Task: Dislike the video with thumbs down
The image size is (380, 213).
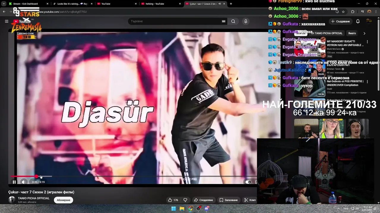Action: (185, 200)
